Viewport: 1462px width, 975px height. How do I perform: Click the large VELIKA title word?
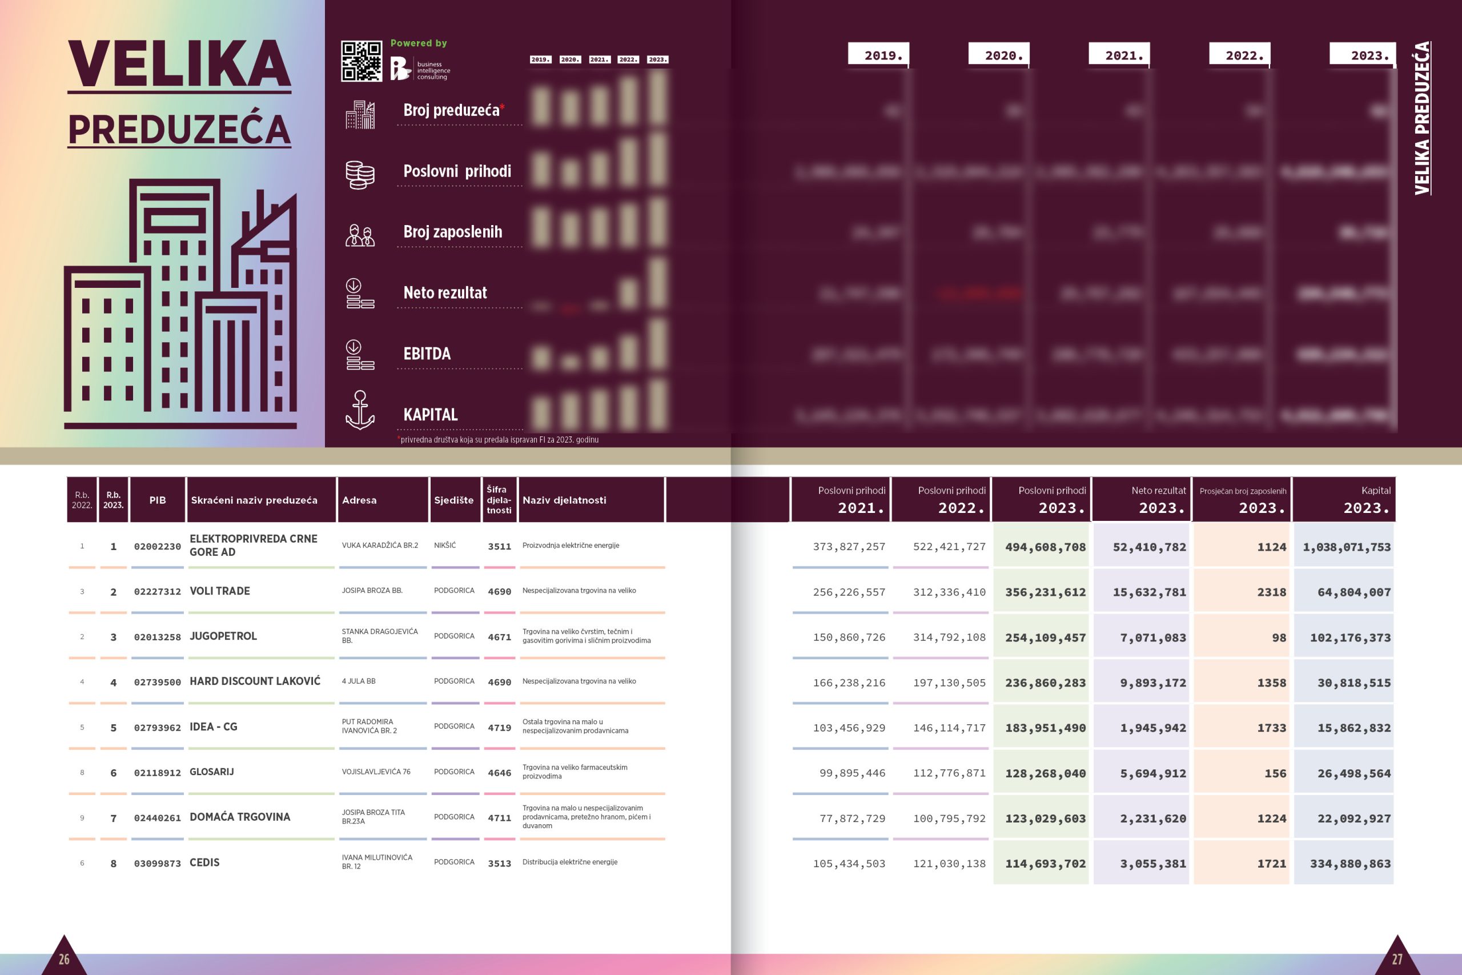(179, 65)
